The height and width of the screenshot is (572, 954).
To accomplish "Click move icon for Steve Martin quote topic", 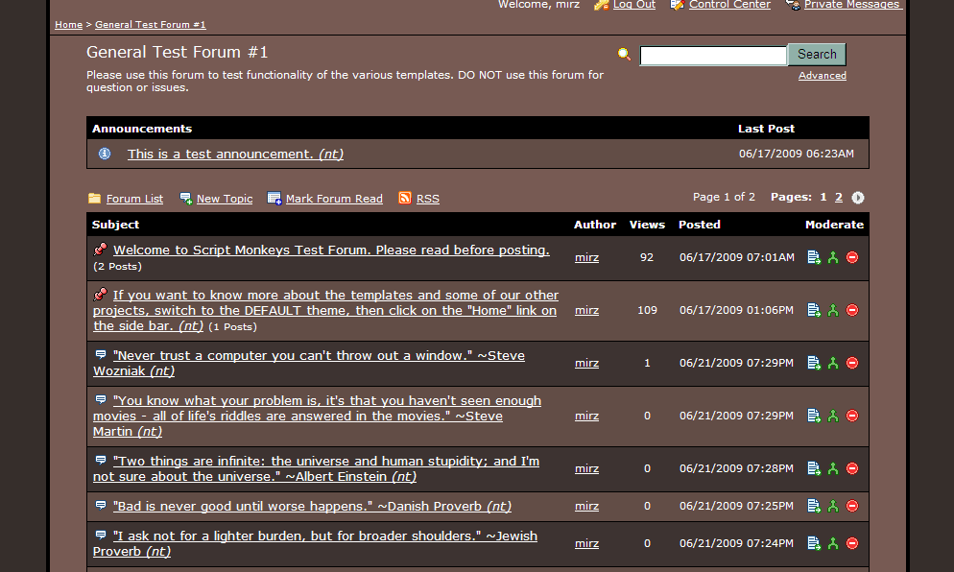I will coord(814,417).
